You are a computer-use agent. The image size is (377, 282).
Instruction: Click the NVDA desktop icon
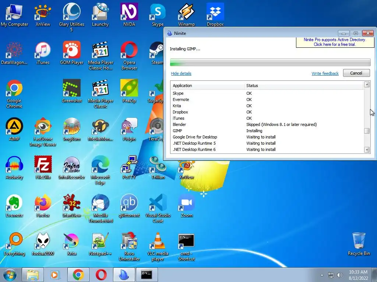click(x=129, y=14)
